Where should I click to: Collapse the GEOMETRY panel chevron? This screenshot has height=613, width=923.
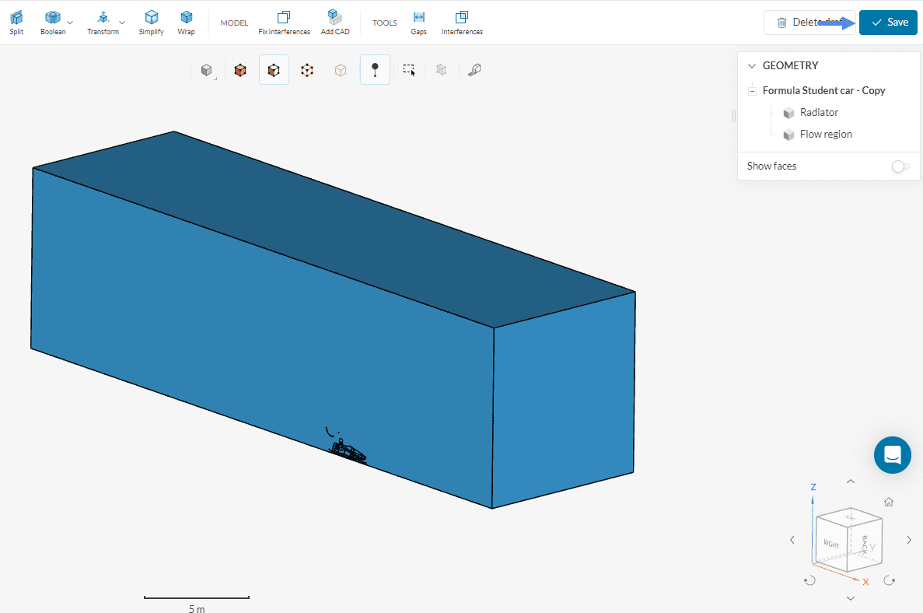click(x=751, y=66)
